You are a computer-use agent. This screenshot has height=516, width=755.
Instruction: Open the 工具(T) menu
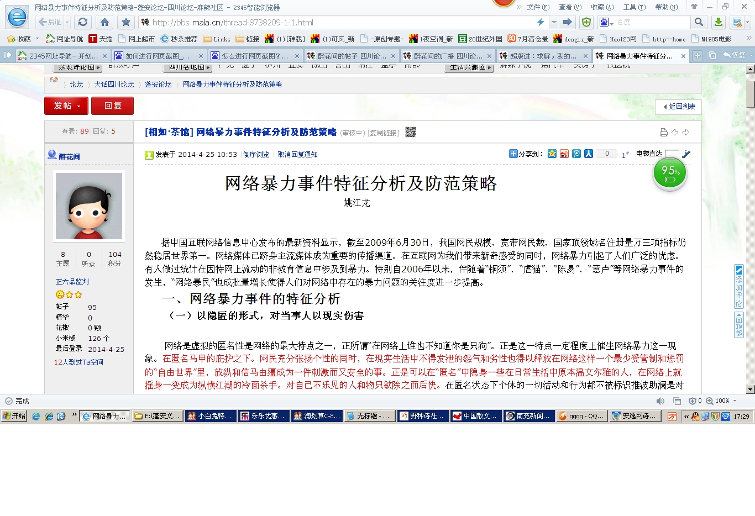click(x=633, y=7)
